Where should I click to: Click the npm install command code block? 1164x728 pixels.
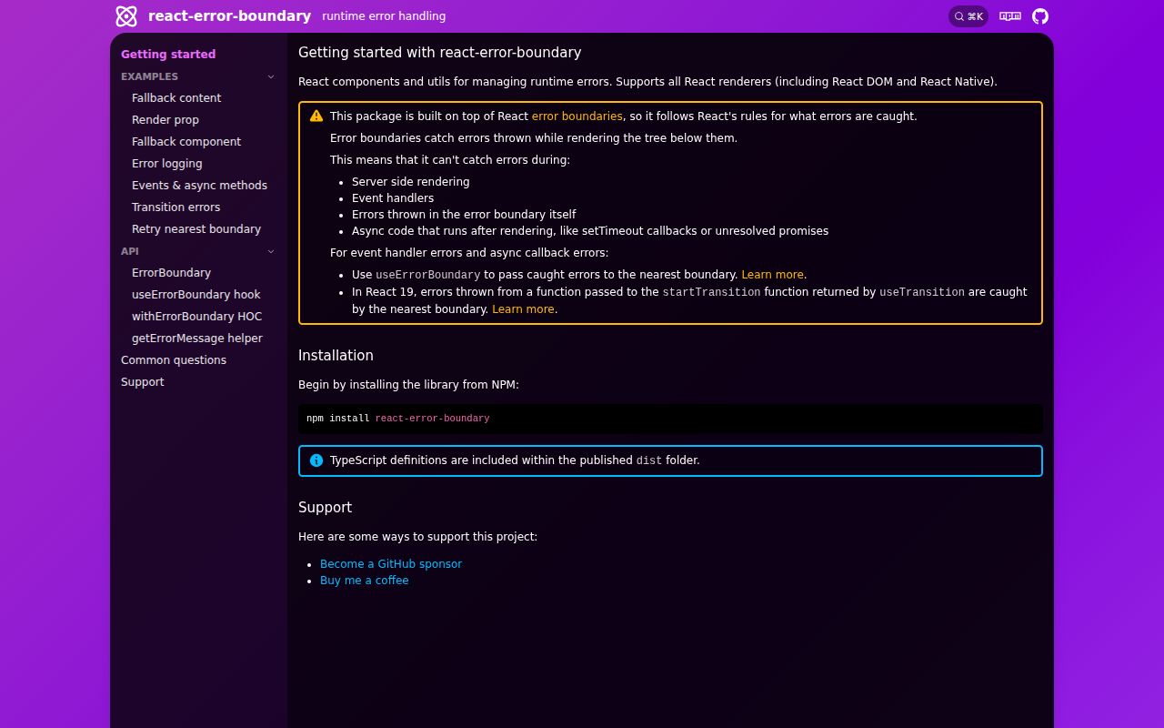click(670, 419)
